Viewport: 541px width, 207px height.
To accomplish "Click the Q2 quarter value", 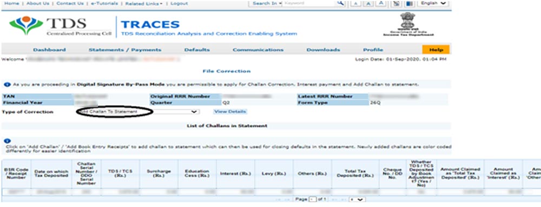I will [226, 103].
